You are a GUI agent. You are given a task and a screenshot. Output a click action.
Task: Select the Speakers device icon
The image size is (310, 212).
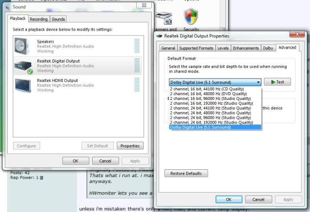[x=22, y=46]
